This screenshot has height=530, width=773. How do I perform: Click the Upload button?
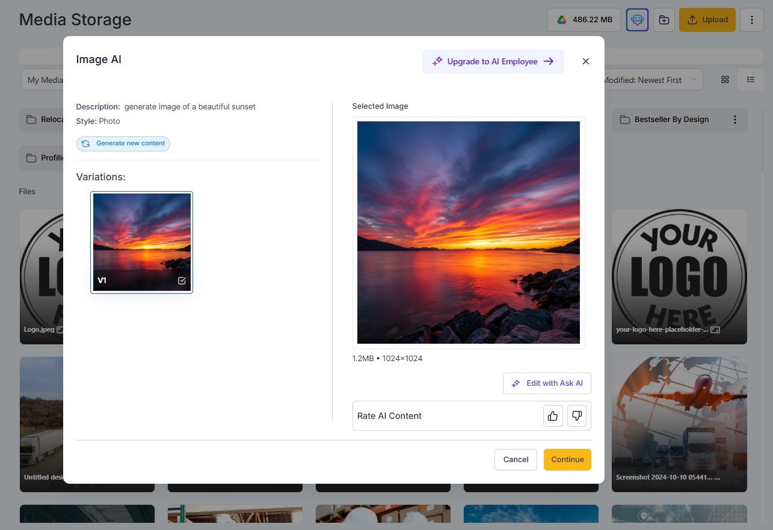(x=707, y=20)
